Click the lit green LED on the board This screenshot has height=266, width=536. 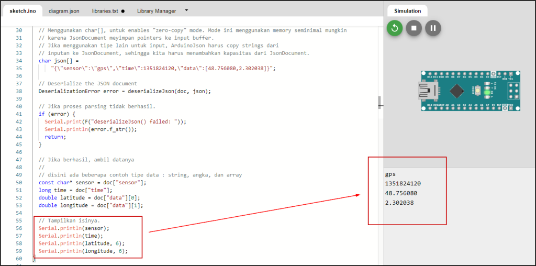point(487,93)
